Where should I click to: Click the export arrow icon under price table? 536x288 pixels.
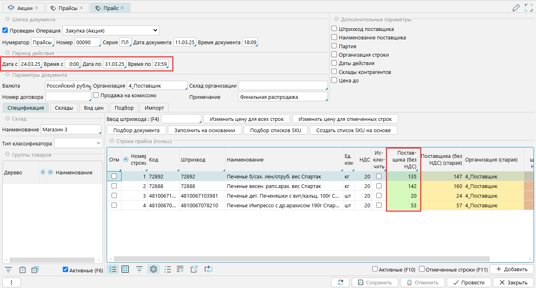click(194, 270)
